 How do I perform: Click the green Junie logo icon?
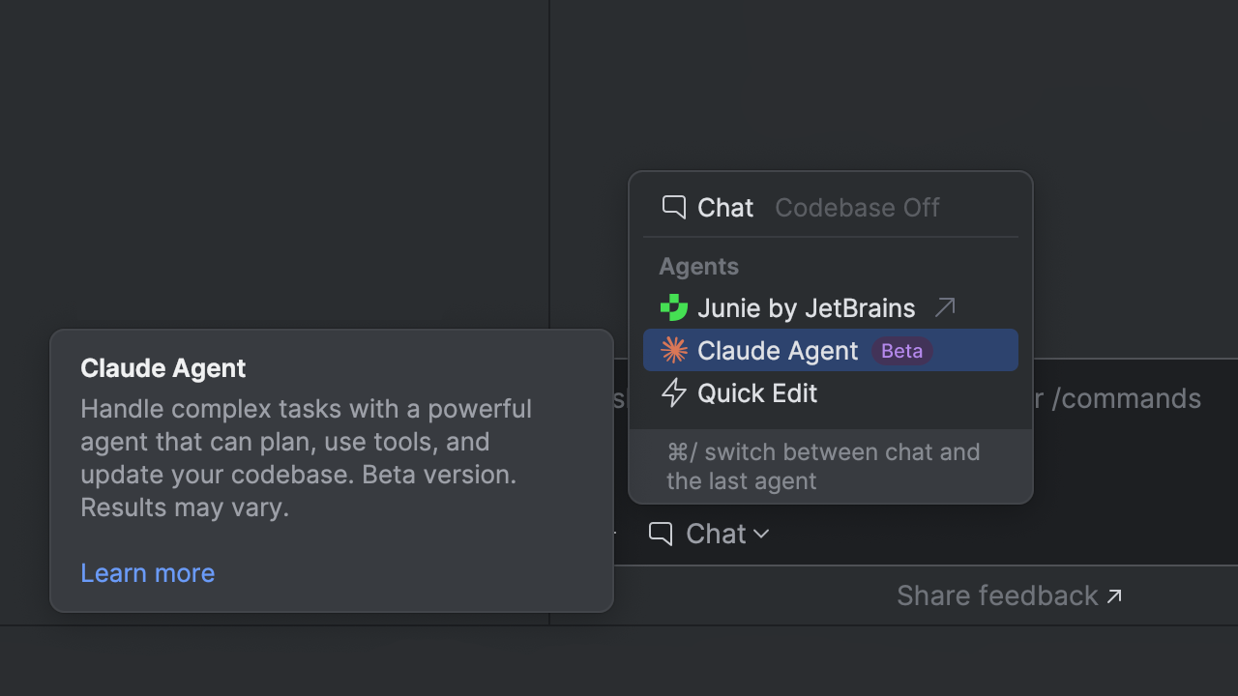click(x=673, y=308)
